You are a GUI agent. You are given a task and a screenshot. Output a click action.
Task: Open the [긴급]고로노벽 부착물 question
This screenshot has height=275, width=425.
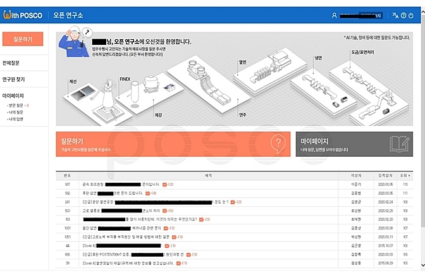pos(126,237)
